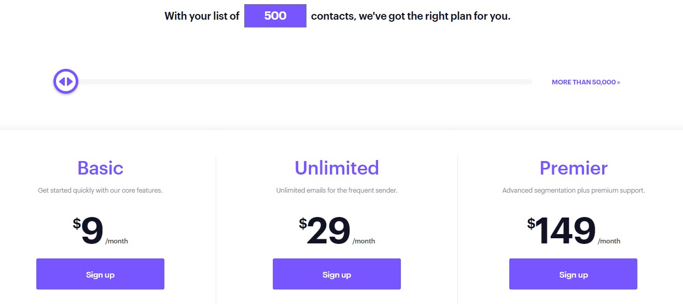Sign up for the Basic plan
The height and width of the screenshot is (304, 683).
coord(100,274)
